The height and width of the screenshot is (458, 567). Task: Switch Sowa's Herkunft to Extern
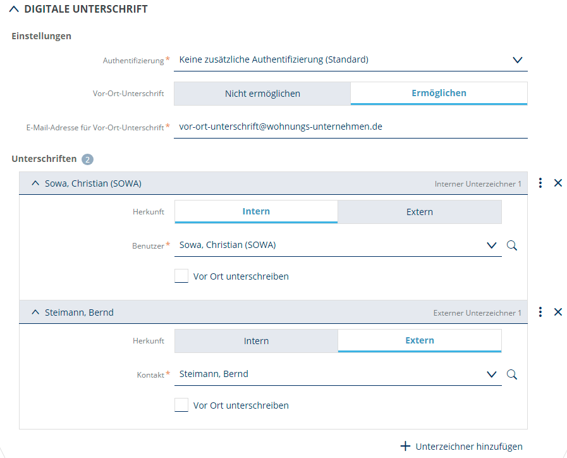click(x=420, y=212)
